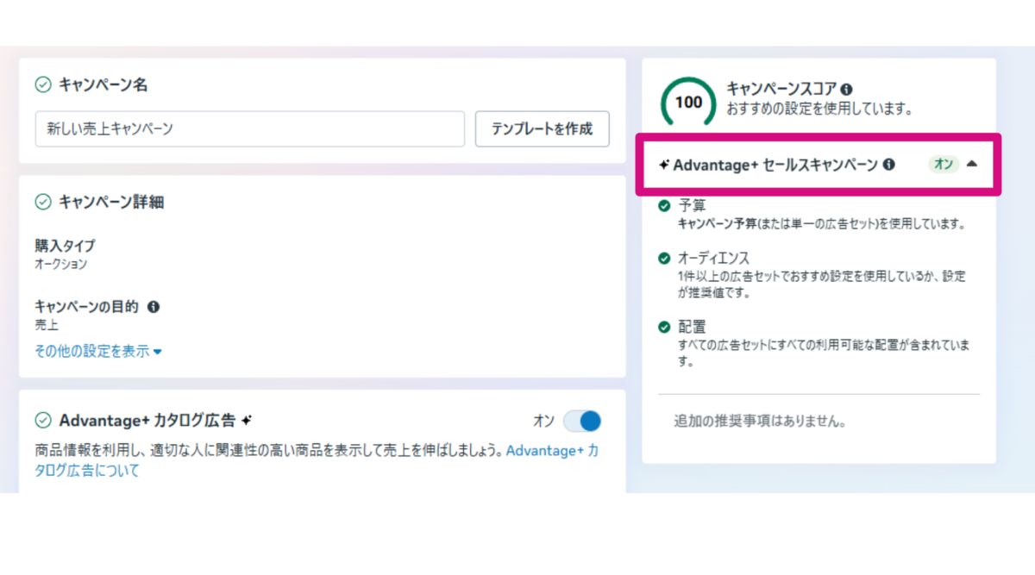
Task: Click the キャンペーンスコア heading text
Action: click(x=781, y=89)
